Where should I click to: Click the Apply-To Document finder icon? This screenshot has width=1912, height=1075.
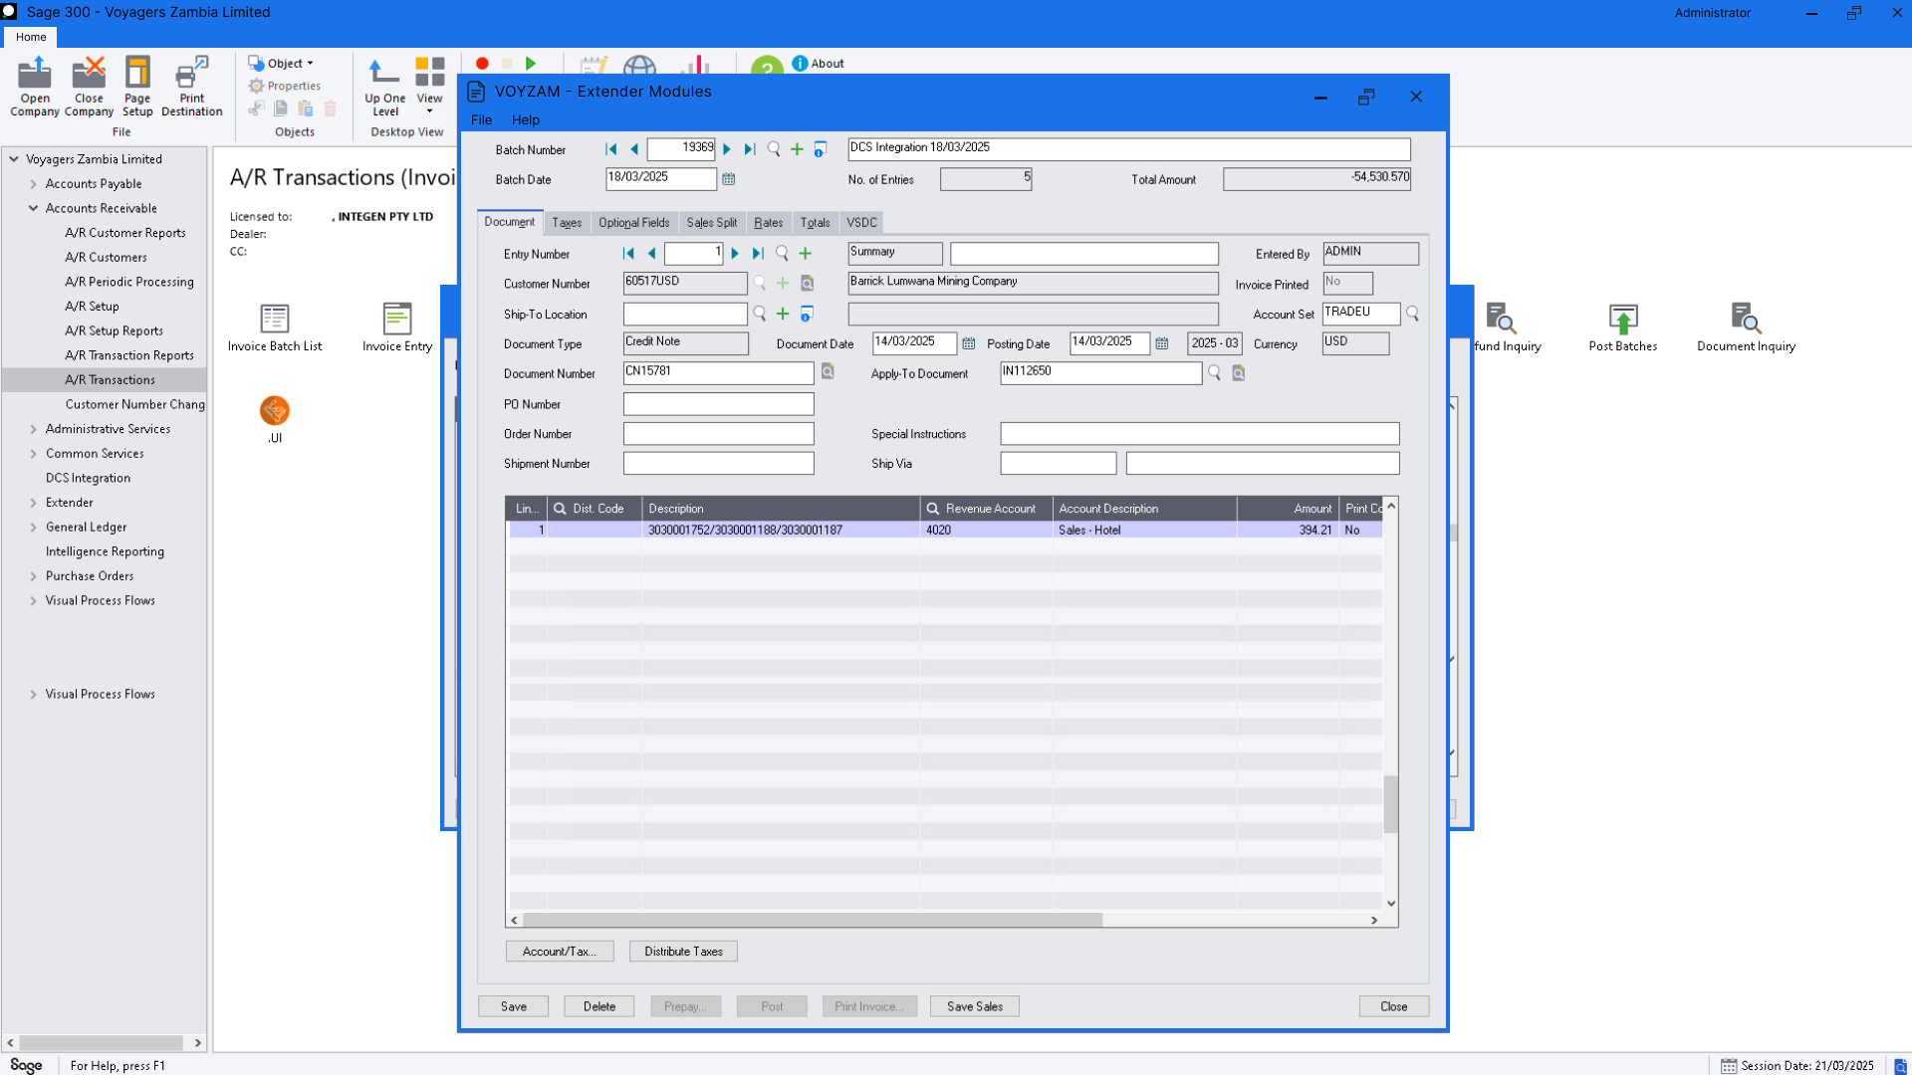(1214, 373)
